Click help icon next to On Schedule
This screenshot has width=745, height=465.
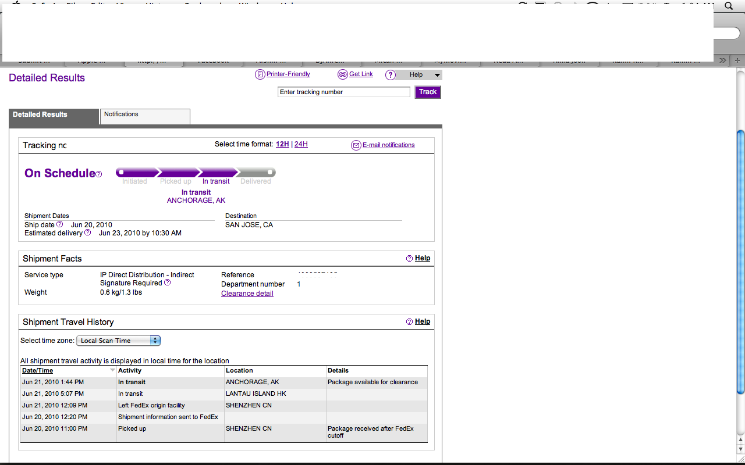click(x=99, y=174)
